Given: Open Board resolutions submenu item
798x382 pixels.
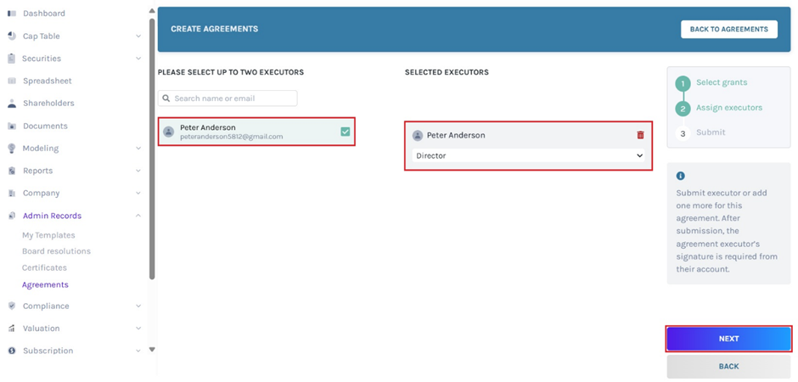Looking at the screenshot, I should coord(57,251).
